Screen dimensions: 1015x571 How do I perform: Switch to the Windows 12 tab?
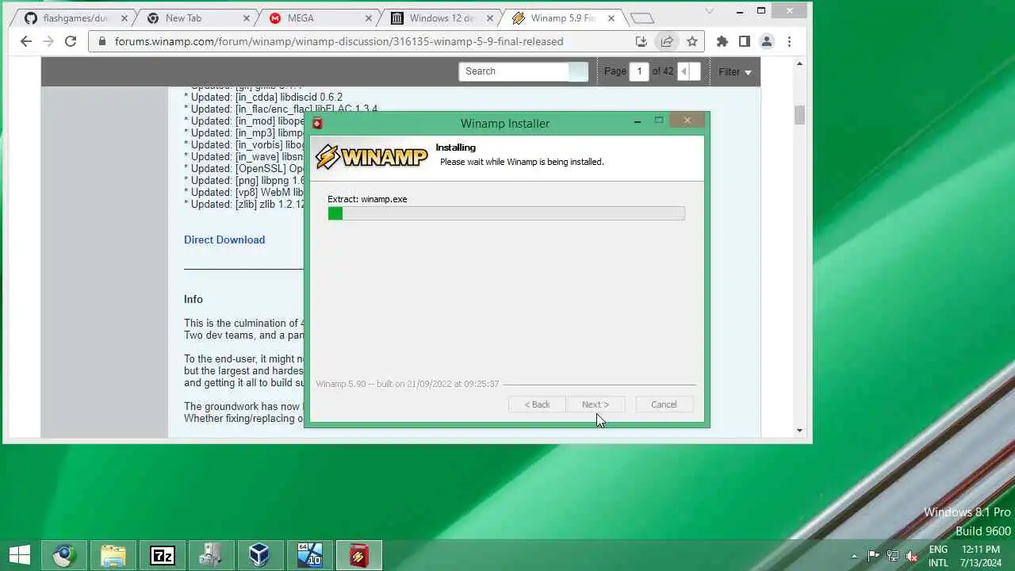click(441, 18)
